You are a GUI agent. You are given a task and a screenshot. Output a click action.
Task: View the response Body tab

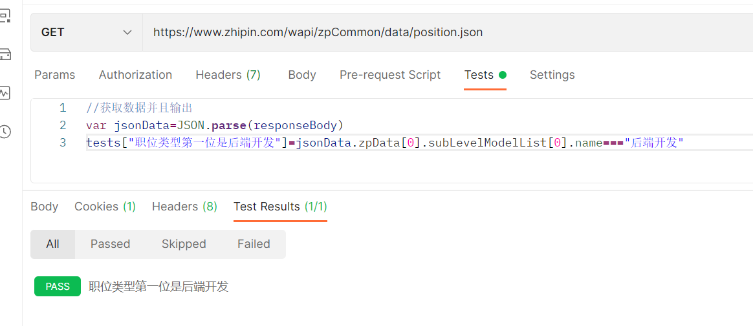44,207
